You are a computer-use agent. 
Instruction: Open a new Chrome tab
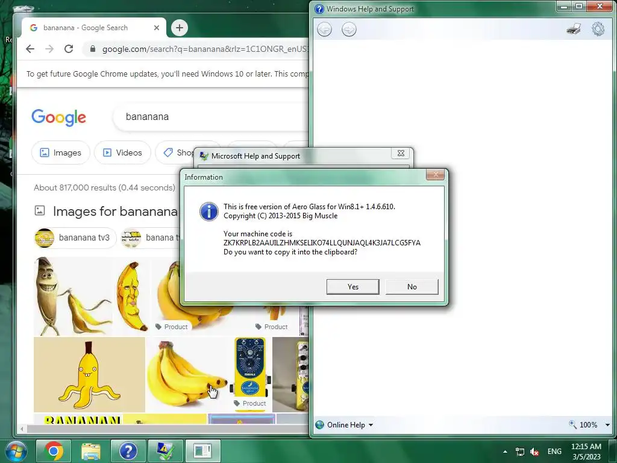[180, 28]
